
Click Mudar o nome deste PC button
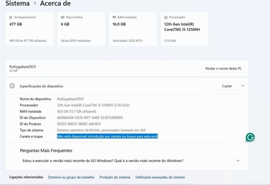pos(224,68)
